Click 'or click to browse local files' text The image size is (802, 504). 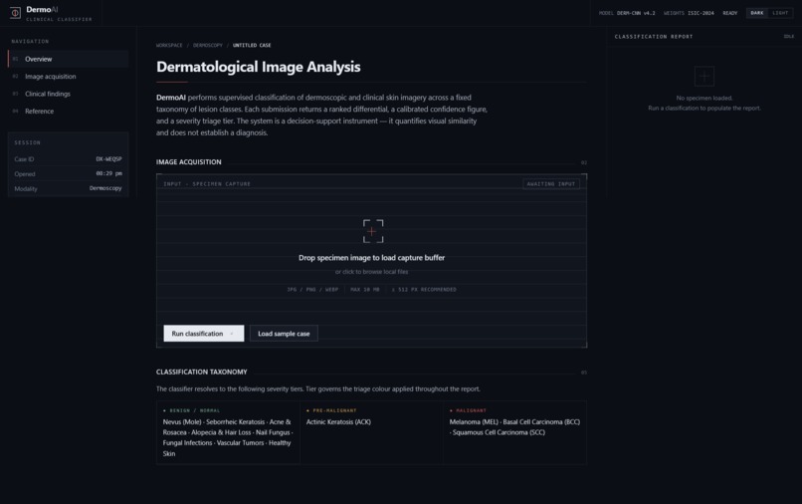pos(371,272)
